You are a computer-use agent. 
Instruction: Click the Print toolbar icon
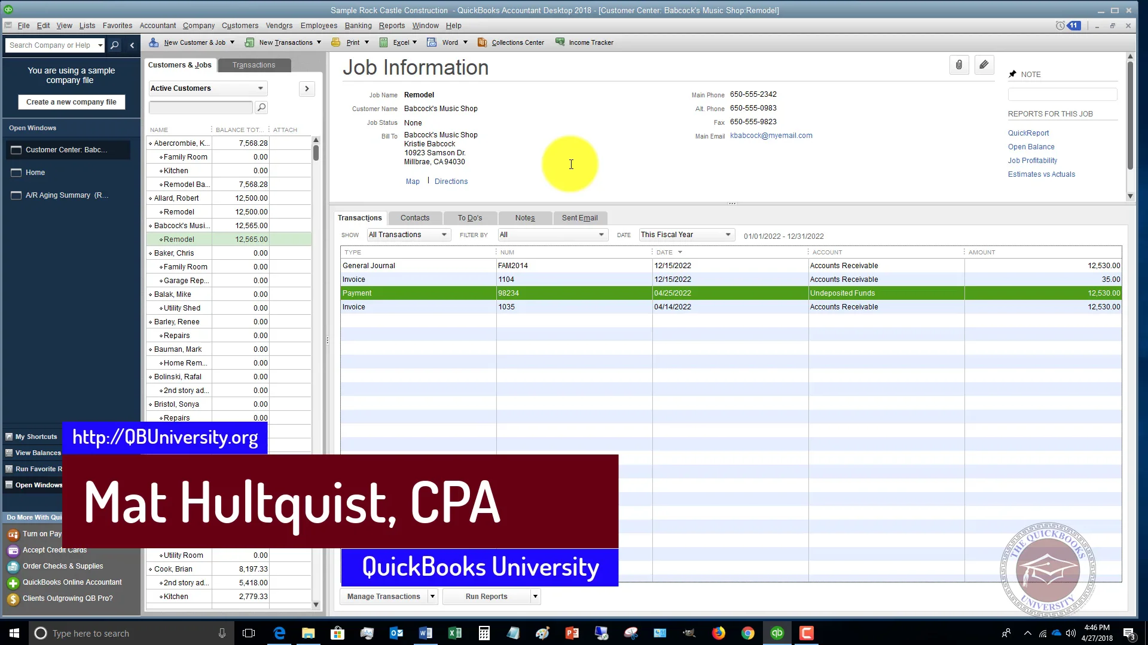pyautogui.click(x=336, y=42)
